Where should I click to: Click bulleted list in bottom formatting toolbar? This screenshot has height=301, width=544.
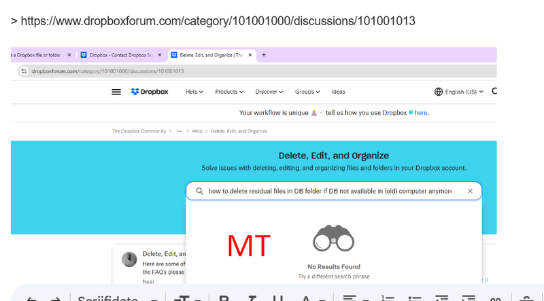pos(414,299)
